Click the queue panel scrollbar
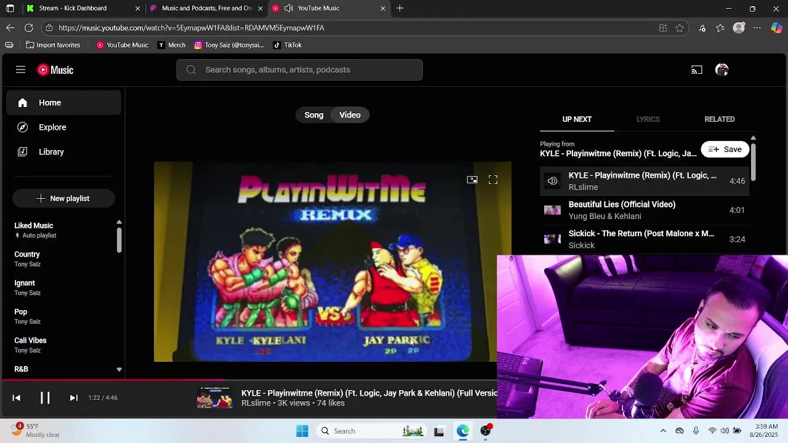 click(x=753, y=162)
